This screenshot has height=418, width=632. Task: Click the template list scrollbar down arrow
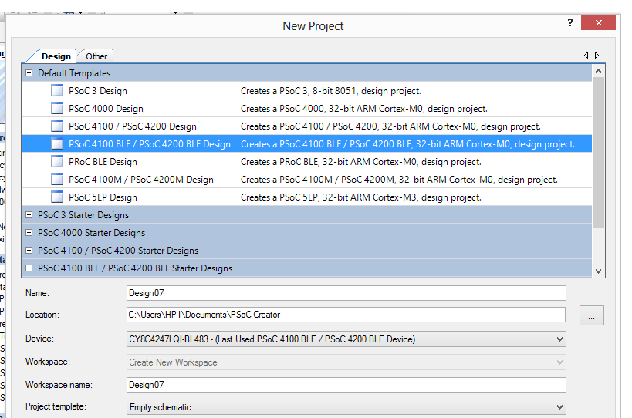pyautogui.click(x=598, y=271)
